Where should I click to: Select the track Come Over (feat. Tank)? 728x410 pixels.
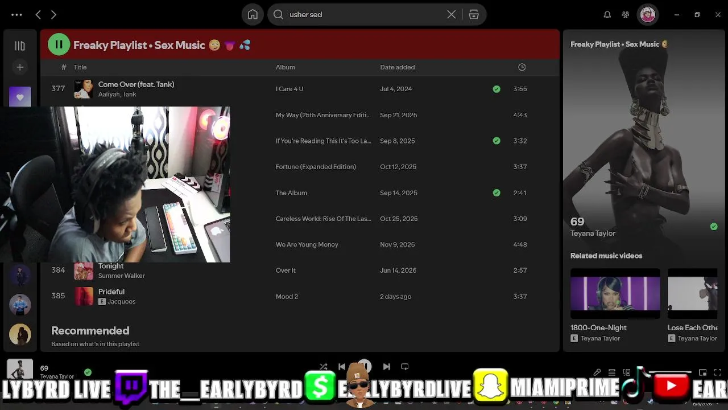(136, 84)
